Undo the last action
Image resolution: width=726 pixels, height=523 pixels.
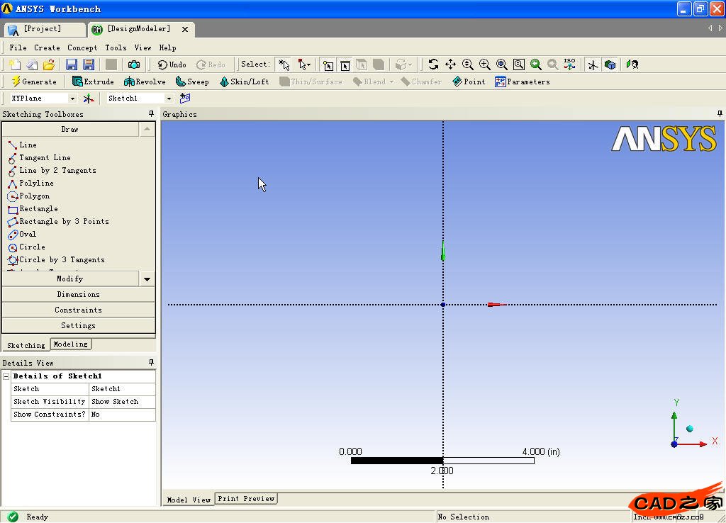[172, 64]
